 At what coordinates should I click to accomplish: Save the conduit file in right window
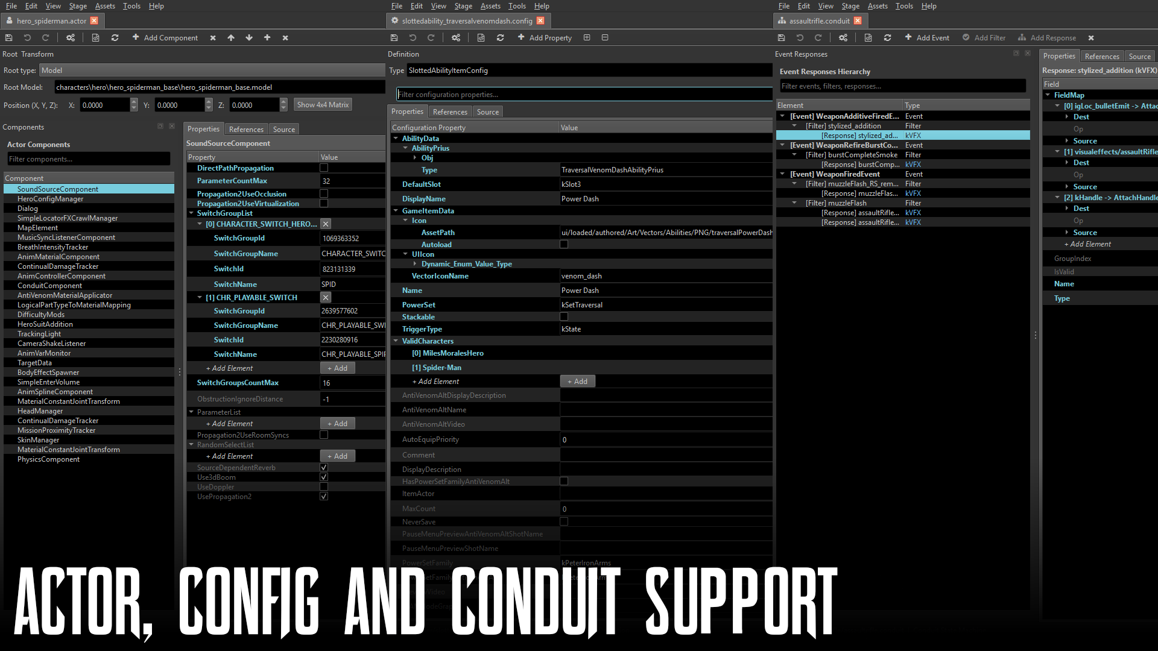782,37
